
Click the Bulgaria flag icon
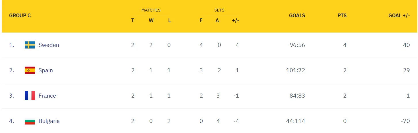point(30,121)
